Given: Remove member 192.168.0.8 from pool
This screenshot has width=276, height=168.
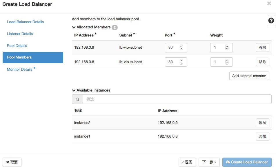Looking at the screenshot, I should point(262,62).
